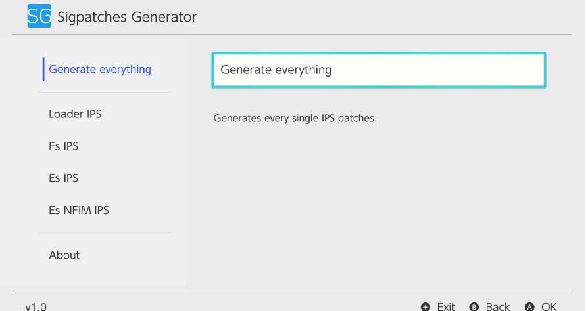Click the B button icon beside Back
The width and height of the screenshot is (586, 311).
(474, 307)
